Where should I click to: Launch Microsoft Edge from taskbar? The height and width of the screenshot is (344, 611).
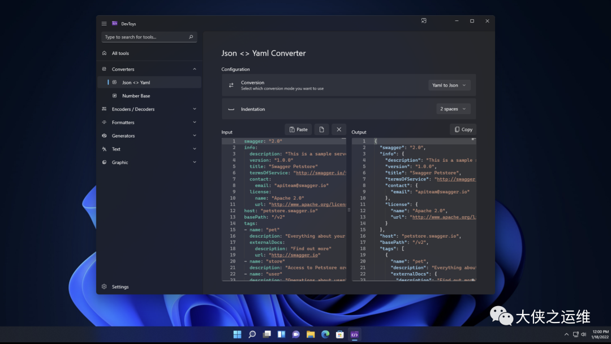pos(325,334)
